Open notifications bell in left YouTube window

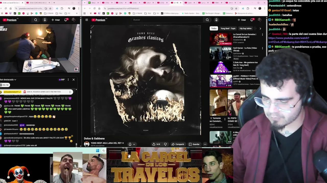pyautogui.click(x=66, y=20)
